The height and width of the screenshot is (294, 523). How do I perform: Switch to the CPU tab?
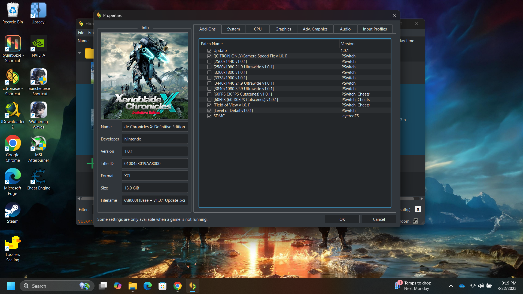[258, 29]
